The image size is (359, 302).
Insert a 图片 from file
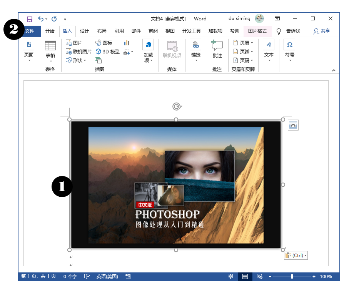tap(74, 43)
